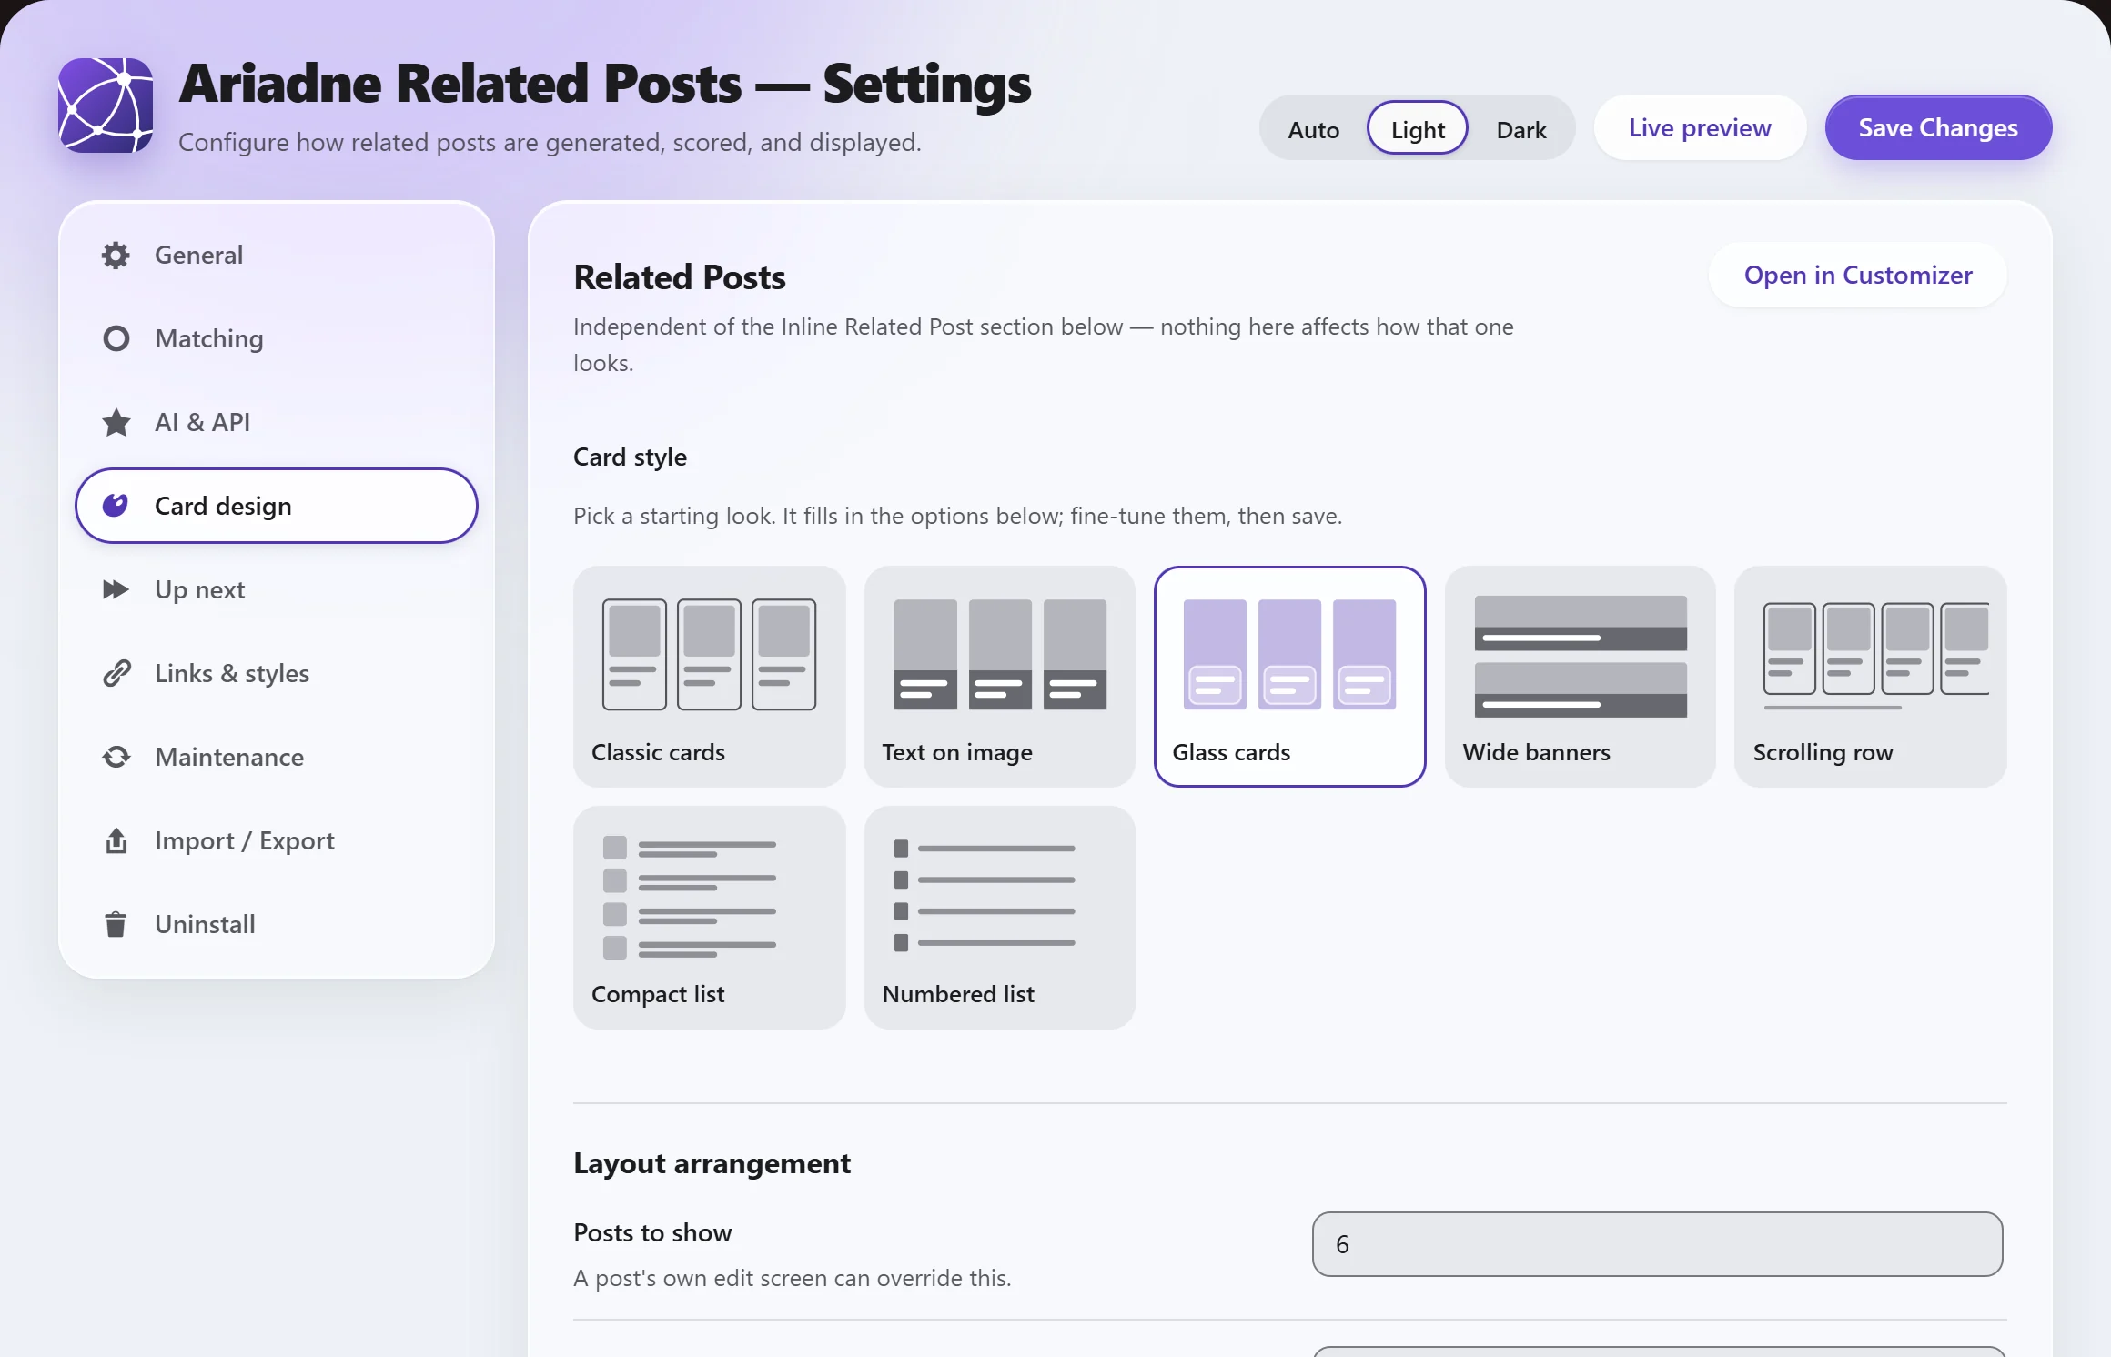
Task: Click the Layout arrangement heading
Action: [x=712, y=1163]
